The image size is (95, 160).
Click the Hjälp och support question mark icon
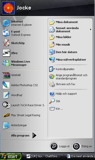pos(52,94)
